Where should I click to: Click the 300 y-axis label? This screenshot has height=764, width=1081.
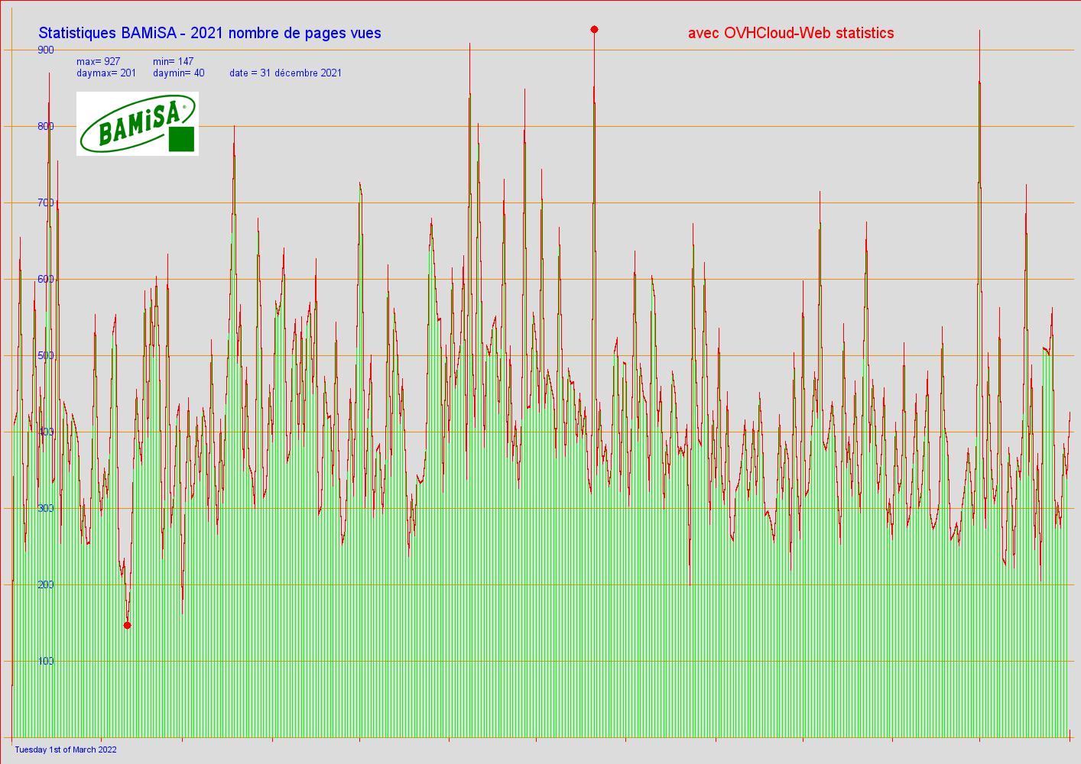pyautogui.click(x=46, y=508)
